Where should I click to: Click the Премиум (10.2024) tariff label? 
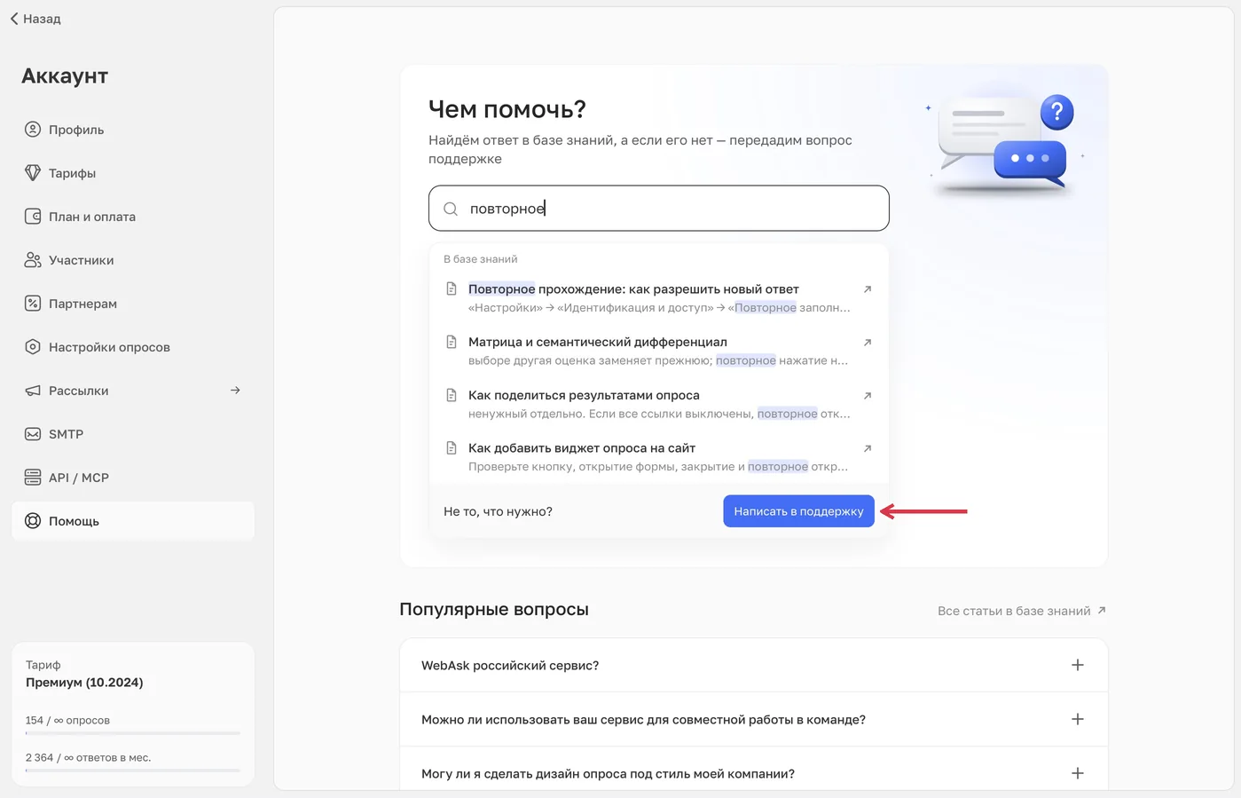coord(84,683)
